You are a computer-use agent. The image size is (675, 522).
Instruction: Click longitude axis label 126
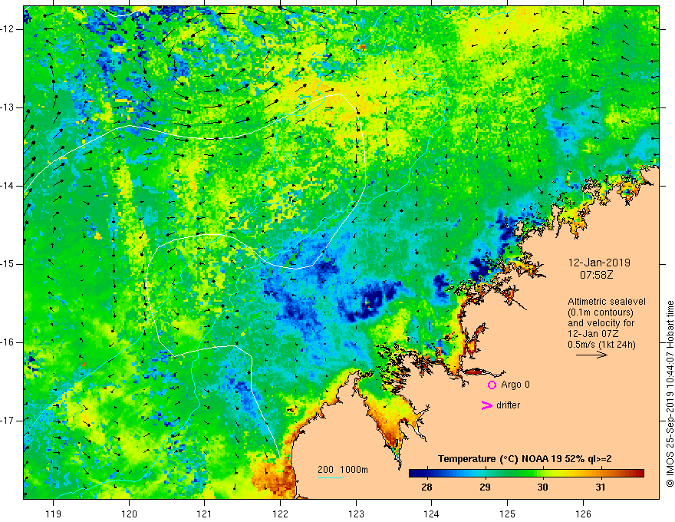click(x=583, y=514)
